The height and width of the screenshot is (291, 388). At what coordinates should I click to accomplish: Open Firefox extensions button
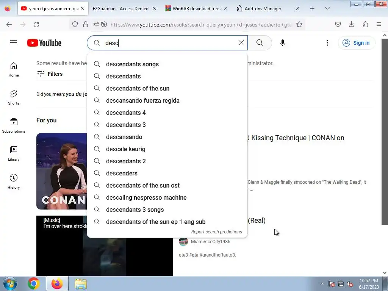pos(365,24)
